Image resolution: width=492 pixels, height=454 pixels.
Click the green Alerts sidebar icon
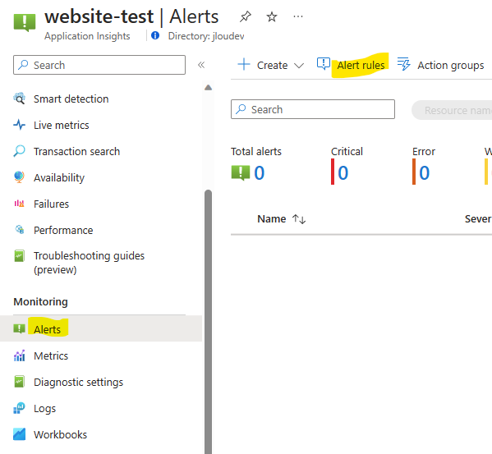click(20, 328)
